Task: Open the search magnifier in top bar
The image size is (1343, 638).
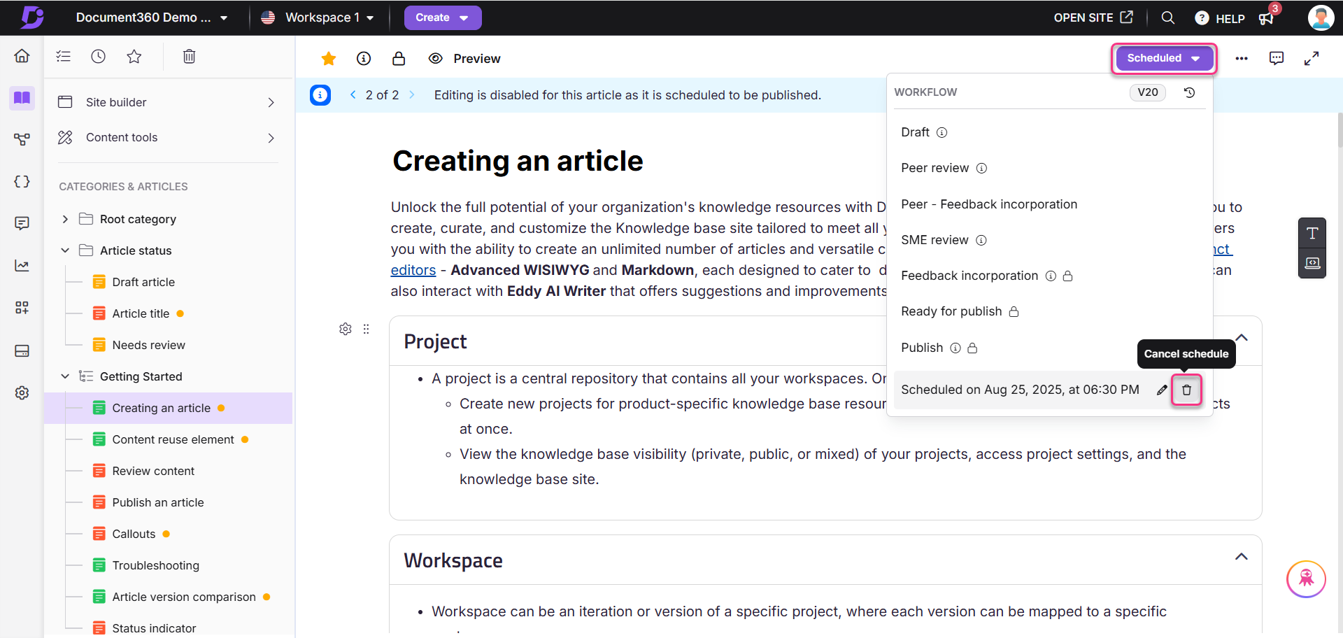Action: pos(1167,17)
